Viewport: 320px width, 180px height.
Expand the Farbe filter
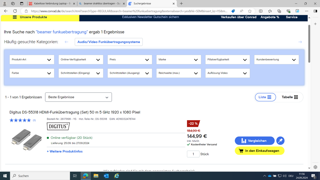click(x=32, y=73)
